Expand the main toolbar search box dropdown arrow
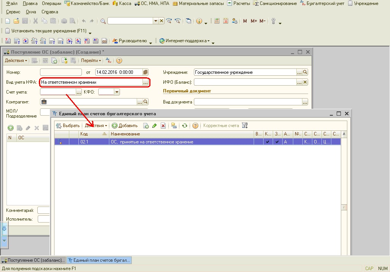This screenshot has height=272, width=390. [156, 21]
